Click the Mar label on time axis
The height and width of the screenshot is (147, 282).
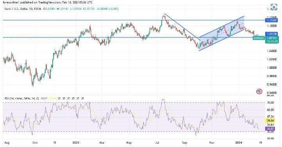[102, 143]
